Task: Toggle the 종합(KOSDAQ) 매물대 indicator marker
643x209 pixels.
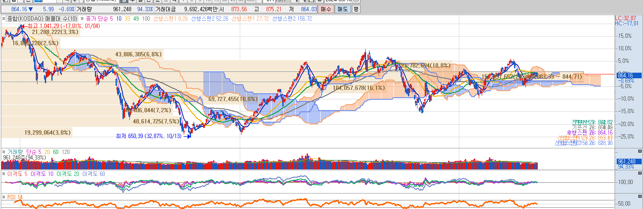Action: (4, 18)
